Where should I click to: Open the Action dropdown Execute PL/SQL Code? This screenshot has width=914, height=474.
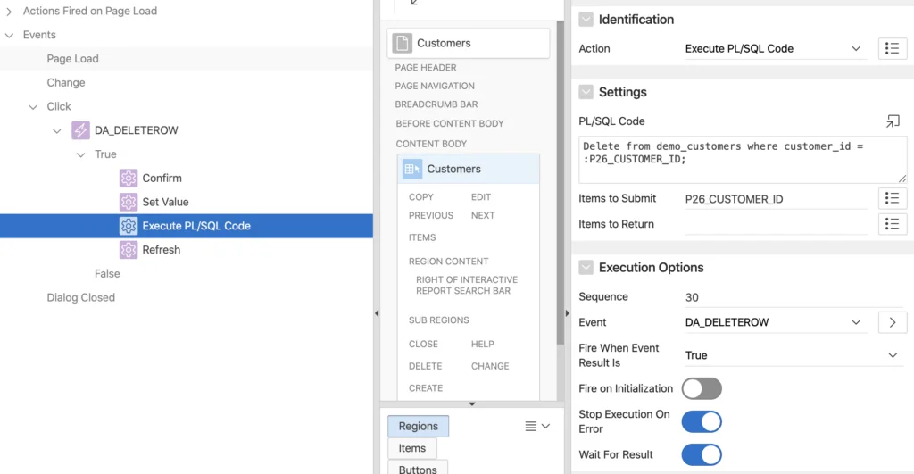[776, 49]
